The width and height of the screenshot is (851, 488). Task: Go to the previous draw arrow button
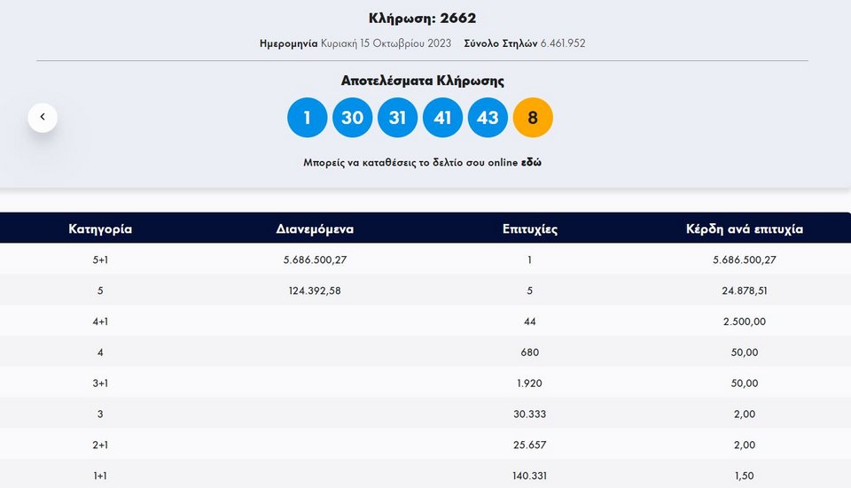tap(43, 117)
